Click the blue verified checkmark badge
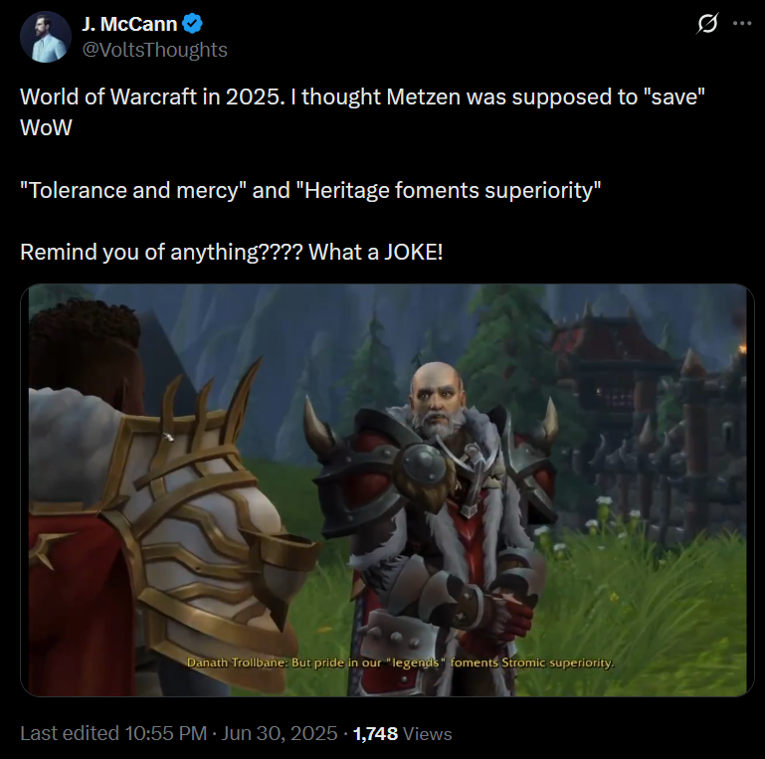 pyautogui.click(x=192, y=24)
